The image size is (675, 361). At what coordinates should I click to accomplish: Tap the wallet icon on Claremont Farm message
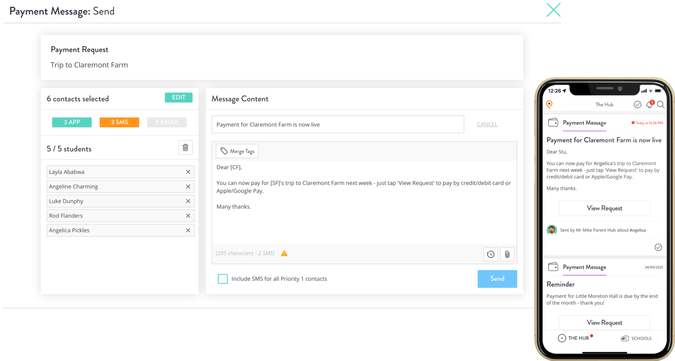point(553,122)
